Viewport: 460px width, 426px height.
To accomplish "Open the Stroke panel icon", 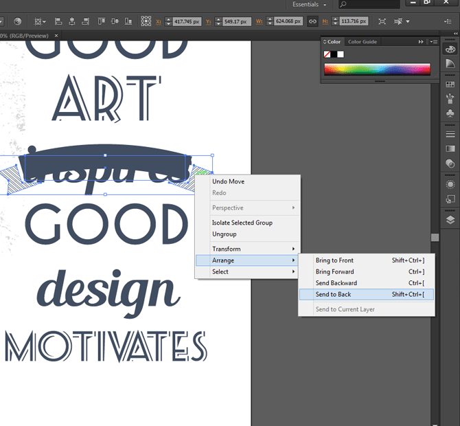I will pos(450,133).
